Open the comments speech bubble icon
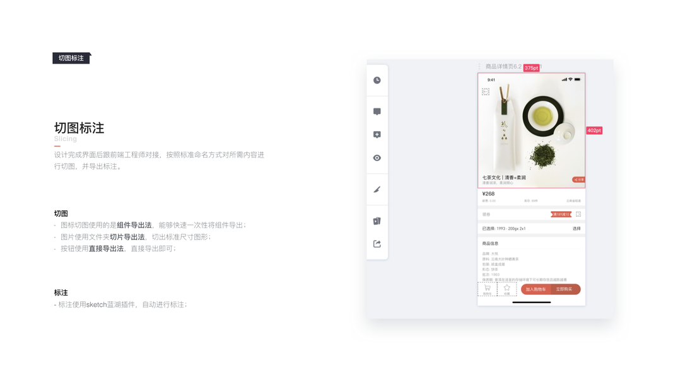This screenshot has height=378, width=673. click(x=377, y=112)
